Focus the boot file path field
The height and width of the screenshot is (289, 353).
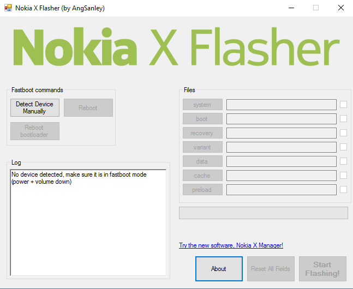point(282,119)
